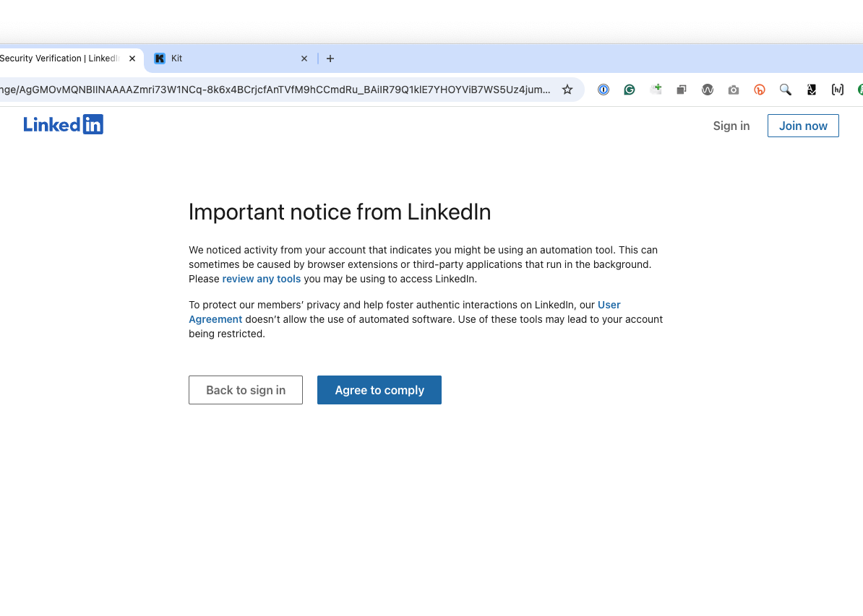863x616 pixels.
Task: Click Agree to comply button
Action: (379, 390)
